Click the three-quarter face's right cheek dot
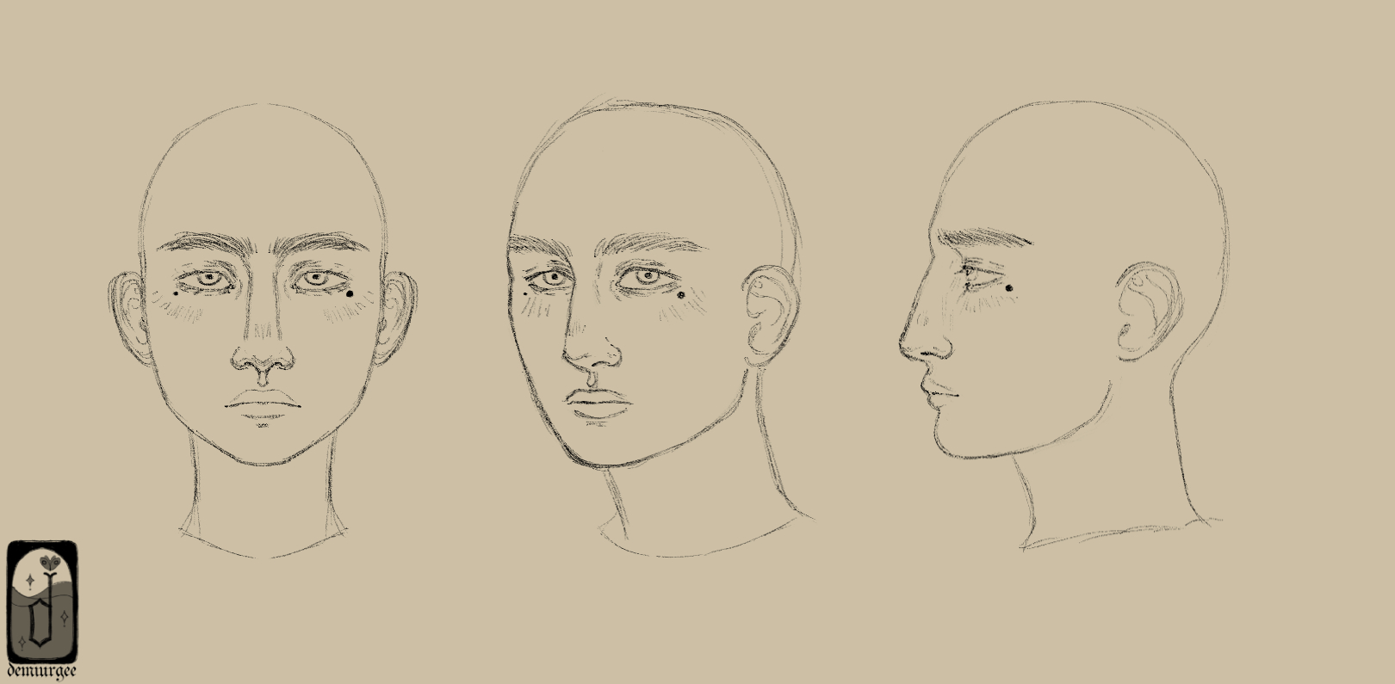 (681, 296)
